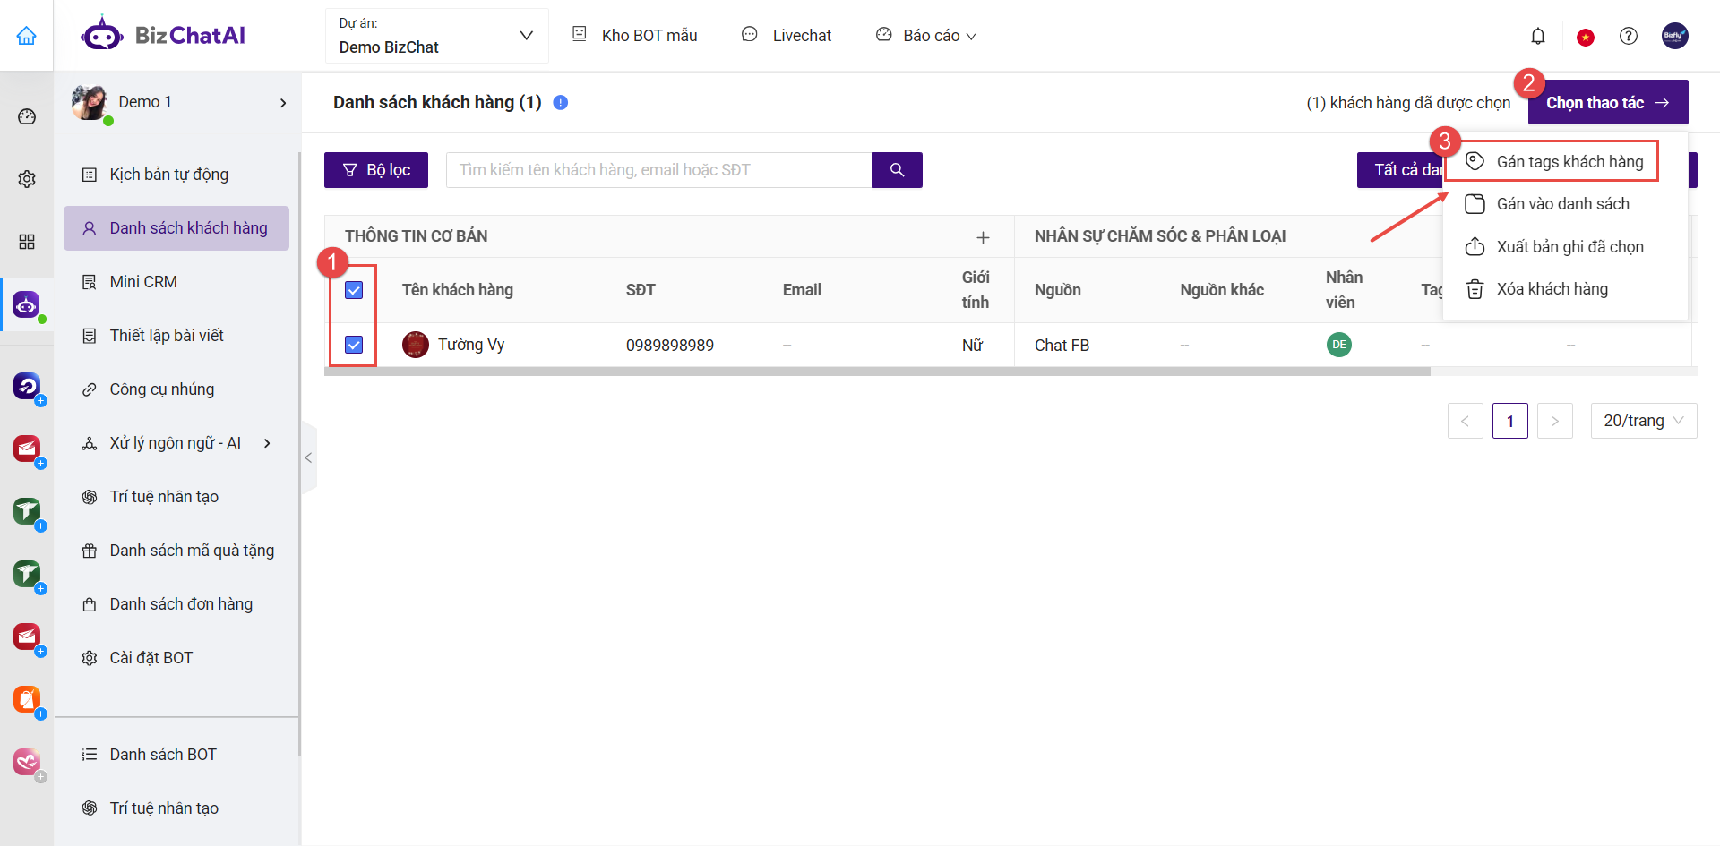Collapse the sidebar with the arrow handle
This screenshot has width=1720, height=846.
click(x=308, y=457)
